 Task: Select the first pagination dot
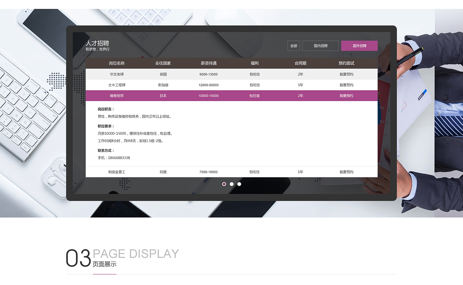pos(224,184)
